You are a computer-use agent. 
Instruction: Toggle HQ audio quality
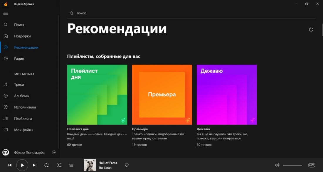point(311,165)
